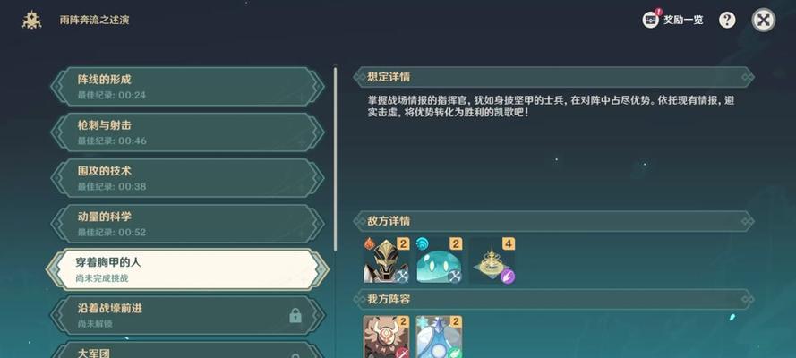Open the 围攻的技术 stage entry
Viewport: 796px width, 358px height.
[187, 178]
